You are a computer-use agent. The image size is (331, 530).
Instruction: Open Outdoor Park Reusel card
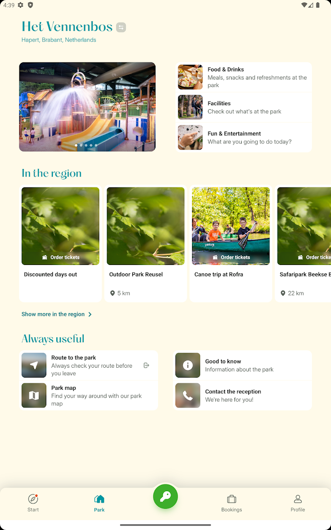point(146,243)
